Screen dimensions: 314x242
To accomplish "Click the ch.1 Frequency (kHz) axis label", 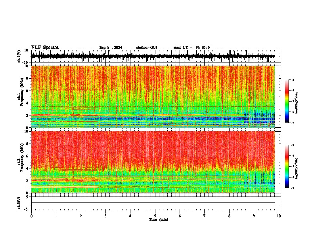I will [x=21, y=92].
